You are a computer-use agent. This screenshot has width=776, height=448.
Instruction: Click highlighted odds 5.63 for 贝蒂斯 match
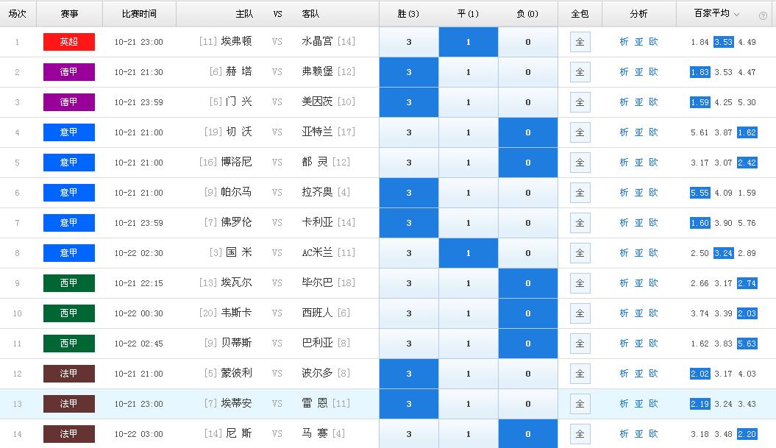click(x=747, y=344)
